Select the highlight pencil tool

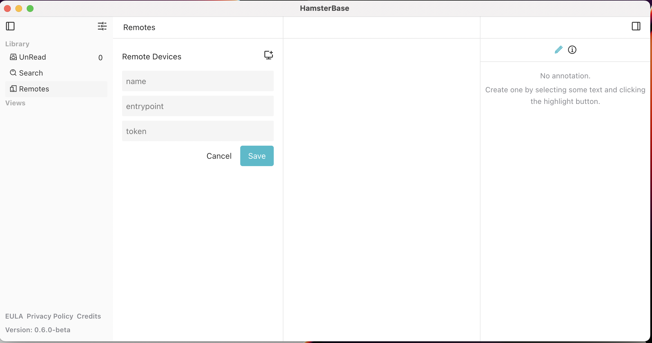[558, 50]
